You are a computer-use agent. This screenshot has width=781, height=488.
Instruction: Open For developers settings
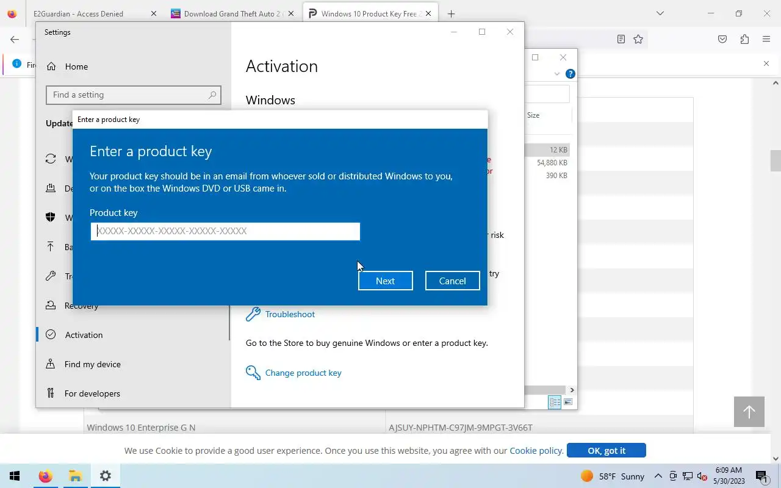pos(92,393)
